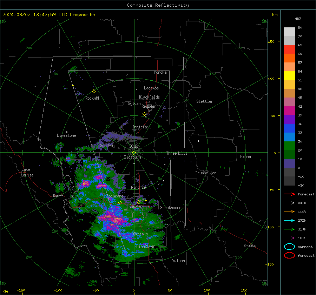Viewport: 316px width, 295px height.
Task: Click the Limestone label
Action: tap(66, 135)
